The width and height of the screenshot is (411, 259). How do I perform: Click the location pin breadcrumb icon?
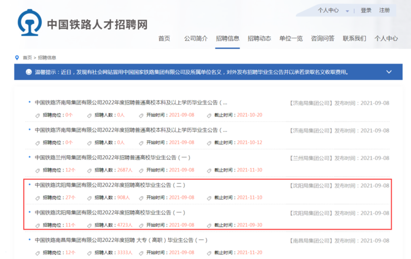pyautogui.click(x=17, y=57)
